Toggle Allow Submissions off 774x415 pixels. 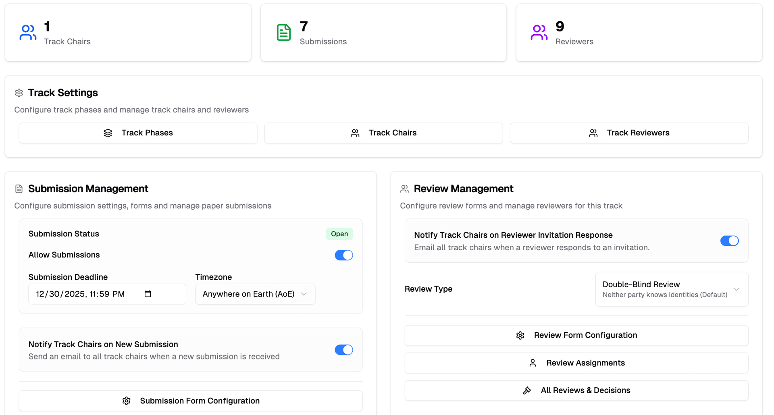pos(343,255)
